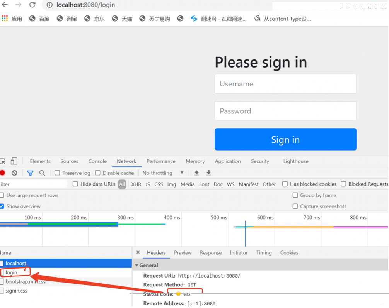Select the All filter type
Screen dimensions: 389x308
[122, 184]
